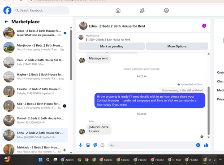Click Edna's avatar in chat header
The width and height of the screenshot is (224, 165).
[x=83, y=26]
